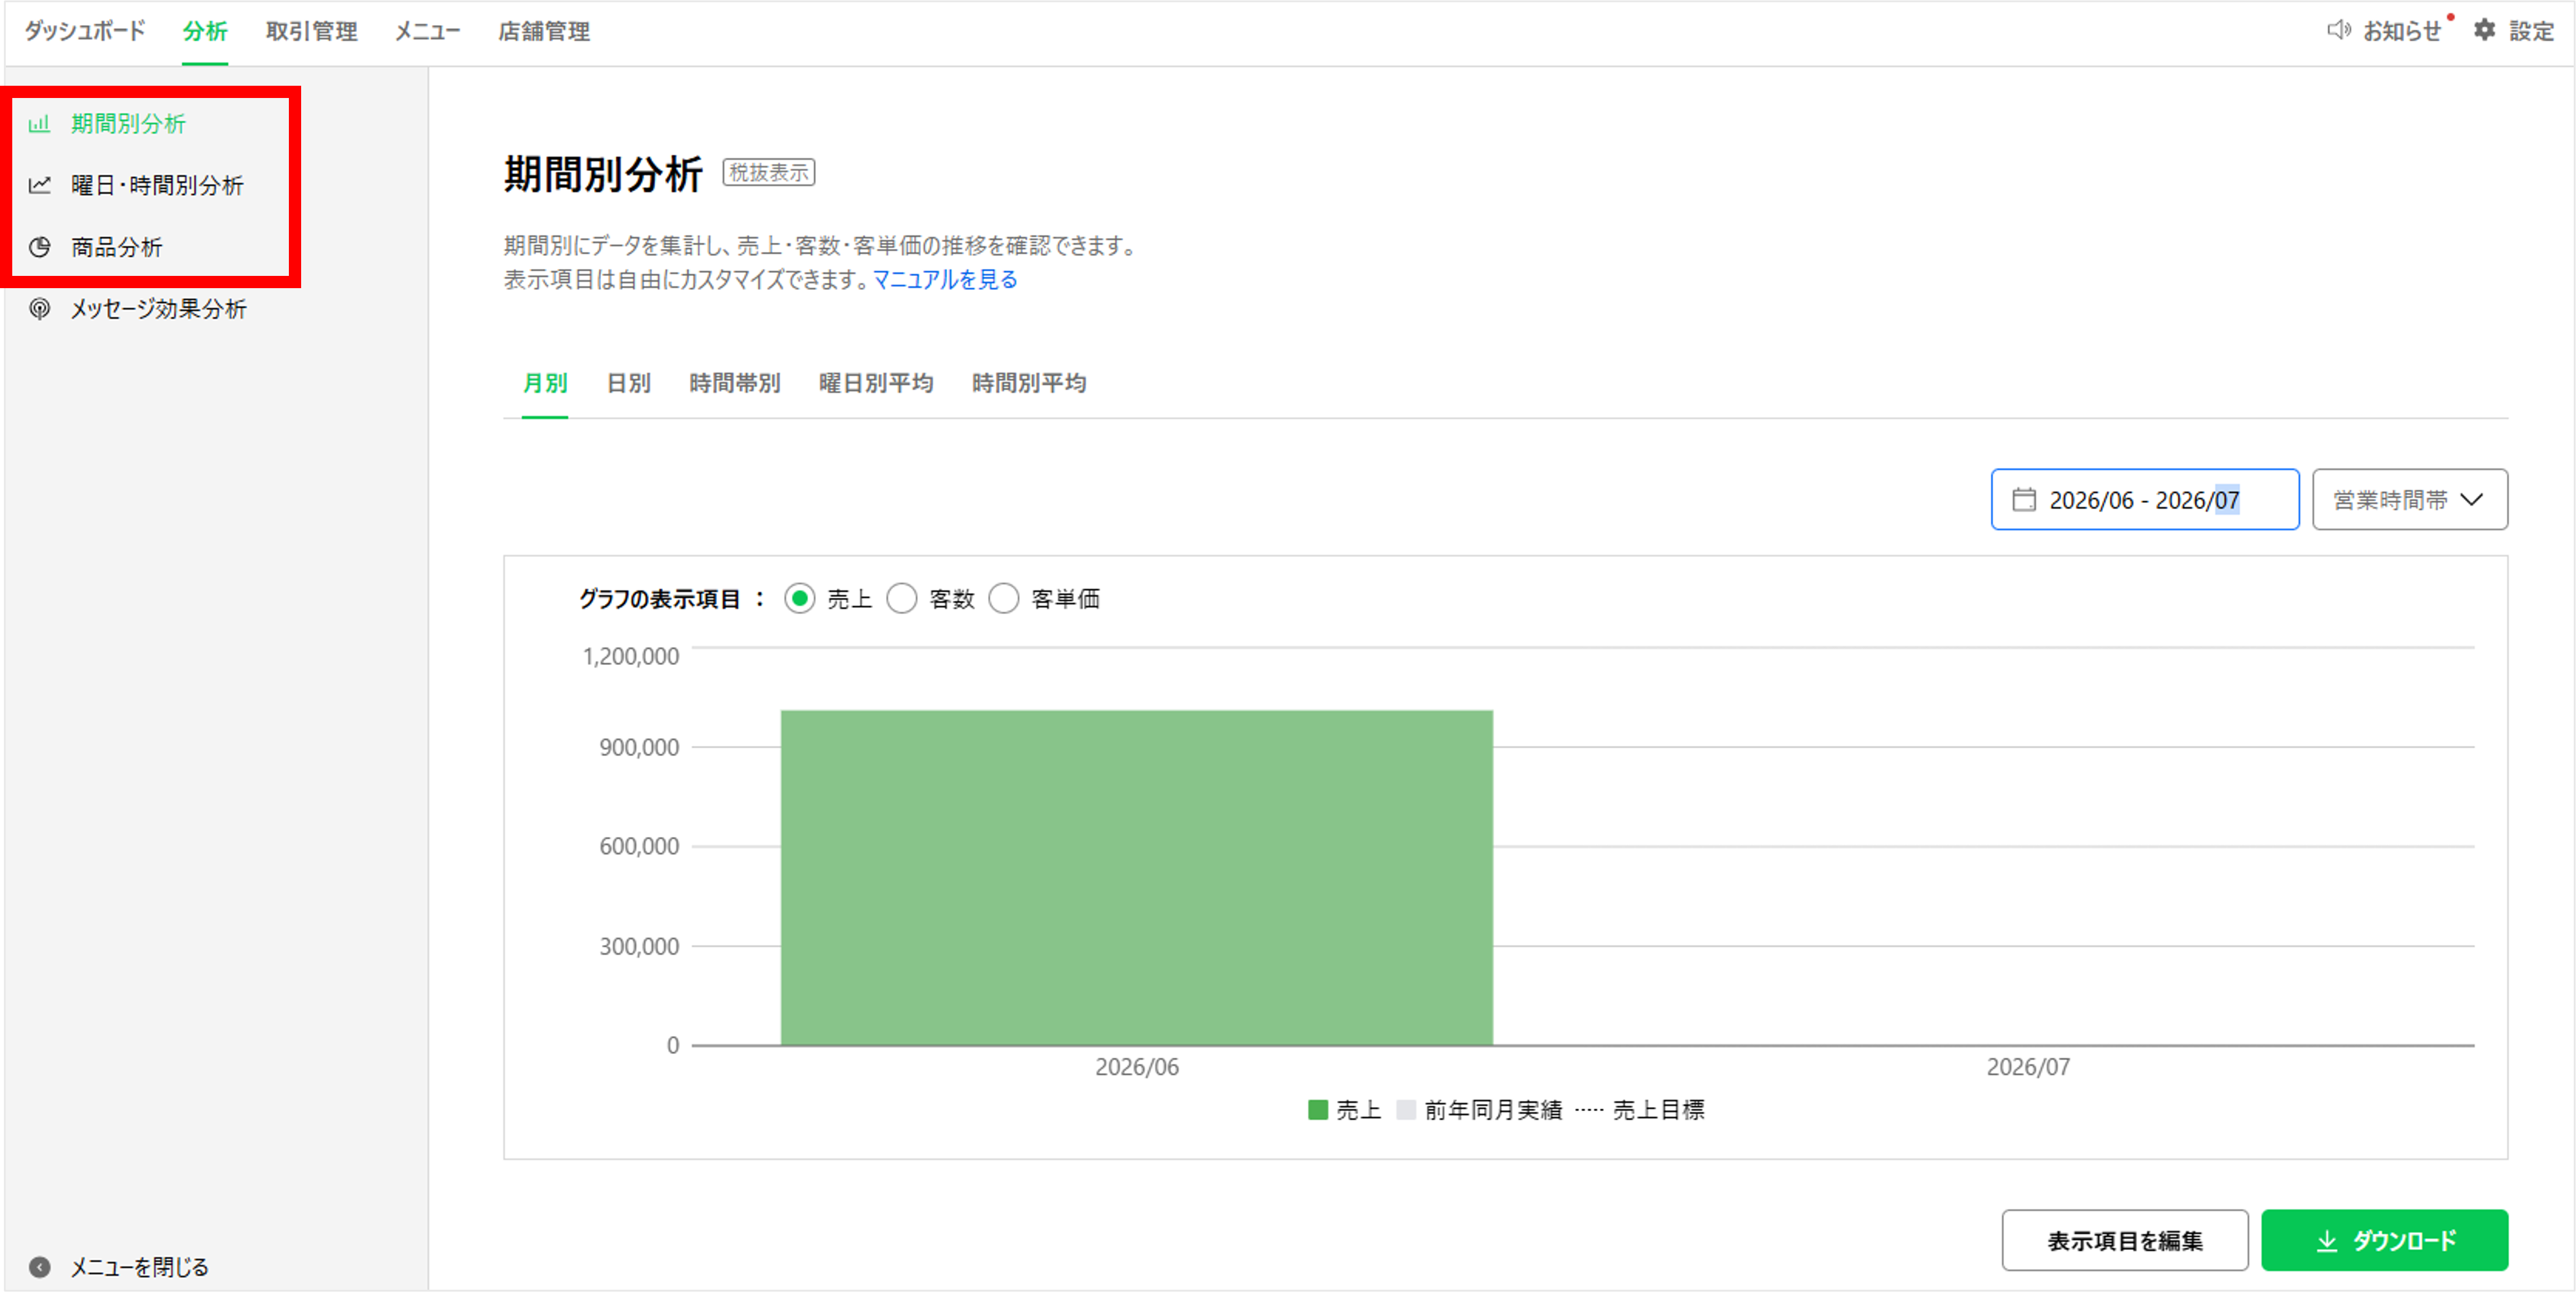
Task: Click the green 売上 legend swatch
Action: [x=1317, y=1109]
